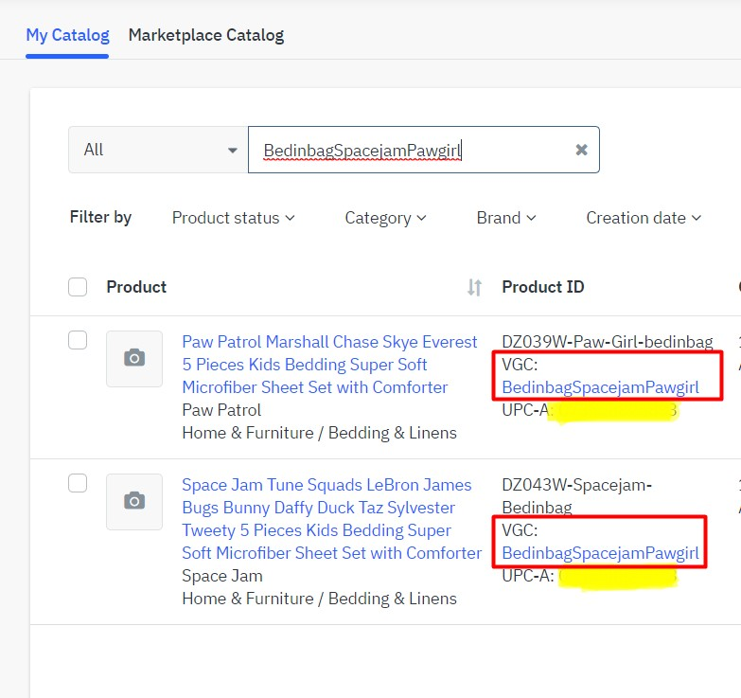This screenshot has width=741, height=698.
Task: Click the Product column header
Action: [136, 287]
